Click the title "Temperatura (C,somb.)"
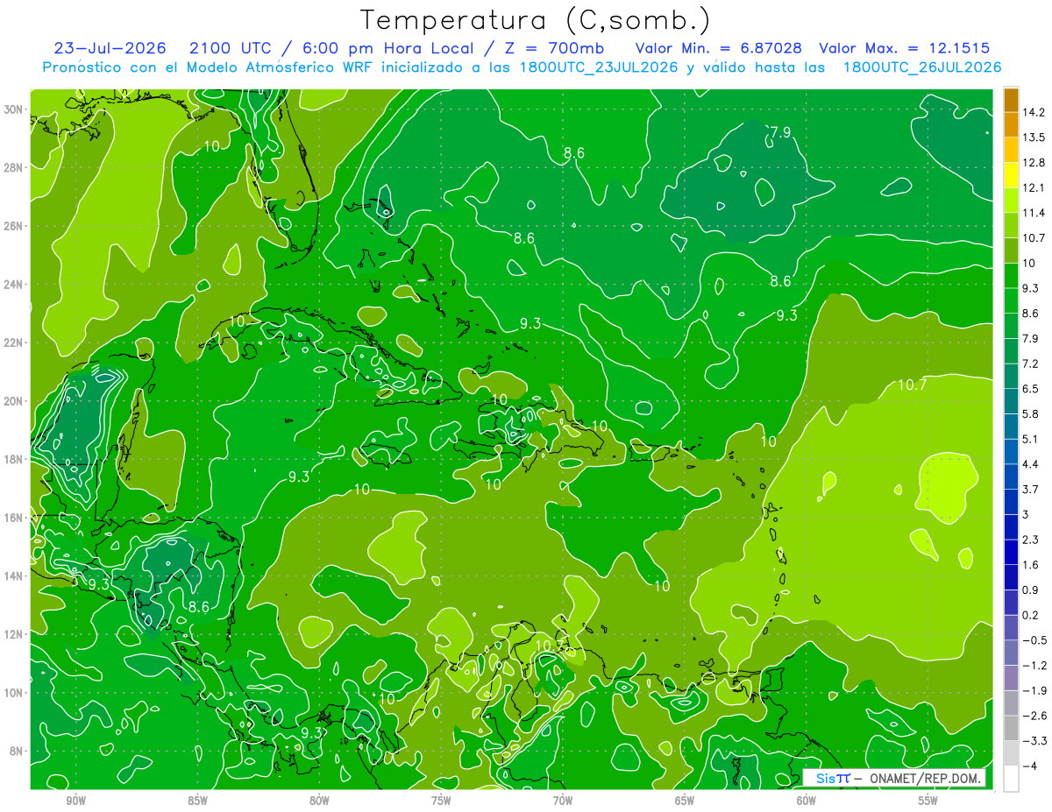This screenshot has width=1052, height=812. 535,20
